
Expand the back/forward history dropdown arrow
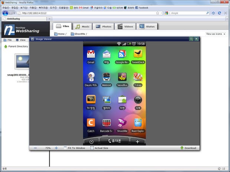[14, 13]
